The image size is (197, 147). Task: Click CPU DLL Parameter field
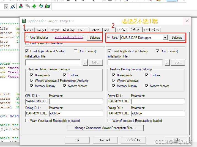76,101
